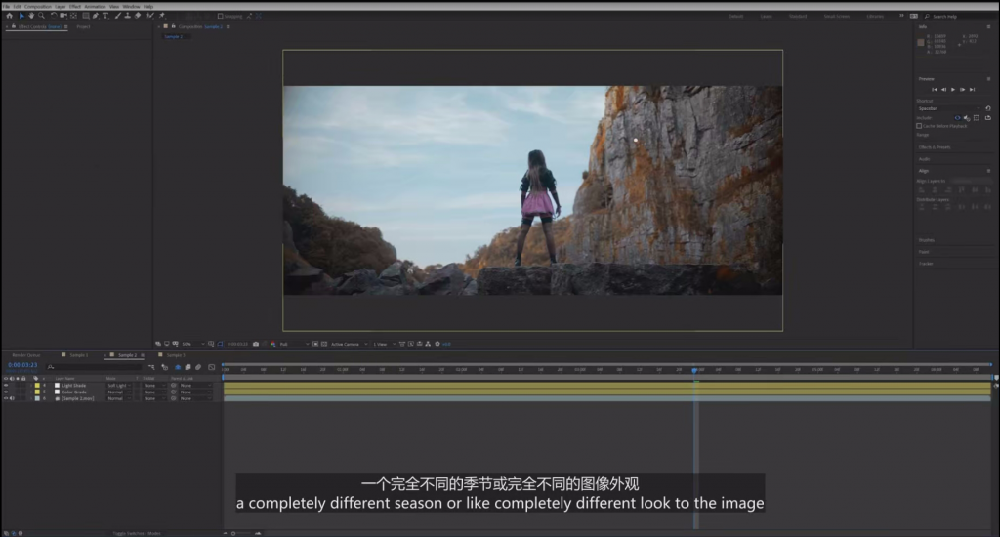
Task: Open the 1 View layout dropdown
Action: (385, 344)
